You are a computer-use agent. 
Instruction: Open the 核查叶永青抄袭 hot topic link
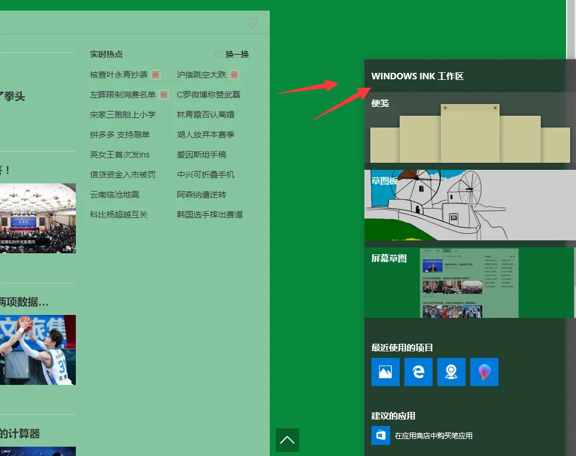point(120,74)
